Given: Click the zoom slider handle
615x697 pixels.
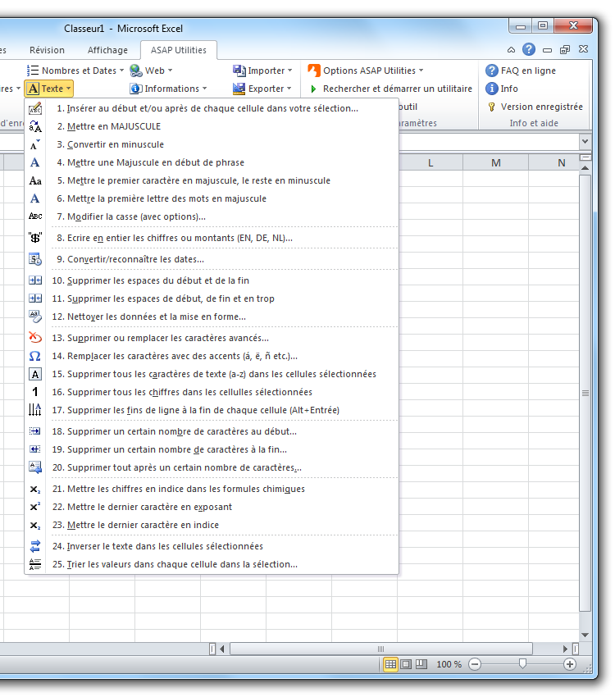Looking at the screenshot, I should pos(522,664).
